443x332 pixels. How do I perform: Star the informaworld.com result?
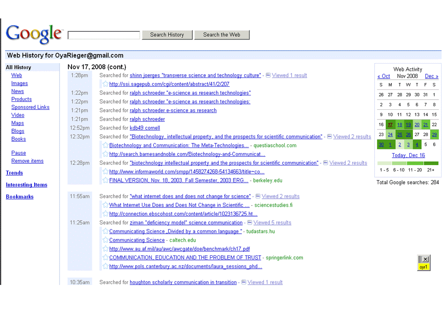[105, 172]
